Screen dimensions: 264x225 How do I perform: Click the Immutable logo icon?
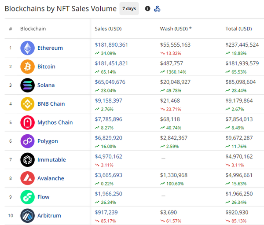(27, 160)
